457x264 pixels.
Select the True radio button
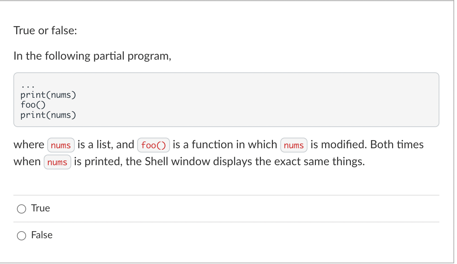tap(22, 209)
